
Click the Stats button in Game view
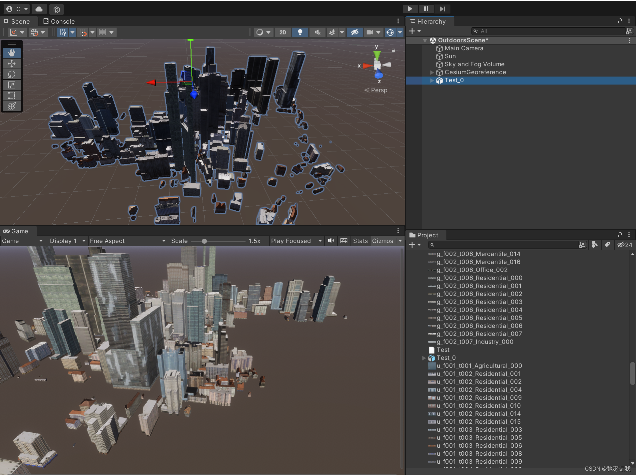pyautogui.click(x=360, y=241)
